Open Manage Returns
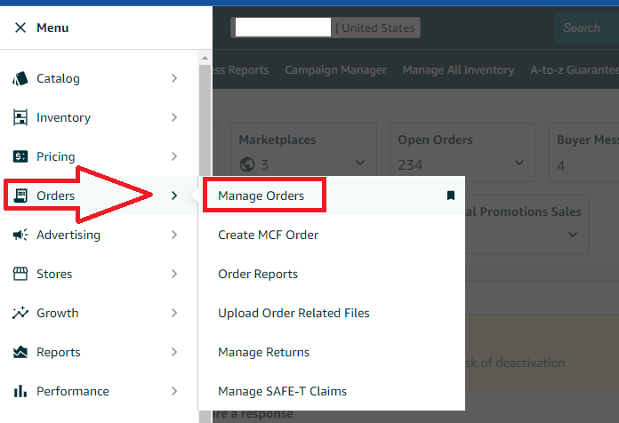 [x=264, y=352]
